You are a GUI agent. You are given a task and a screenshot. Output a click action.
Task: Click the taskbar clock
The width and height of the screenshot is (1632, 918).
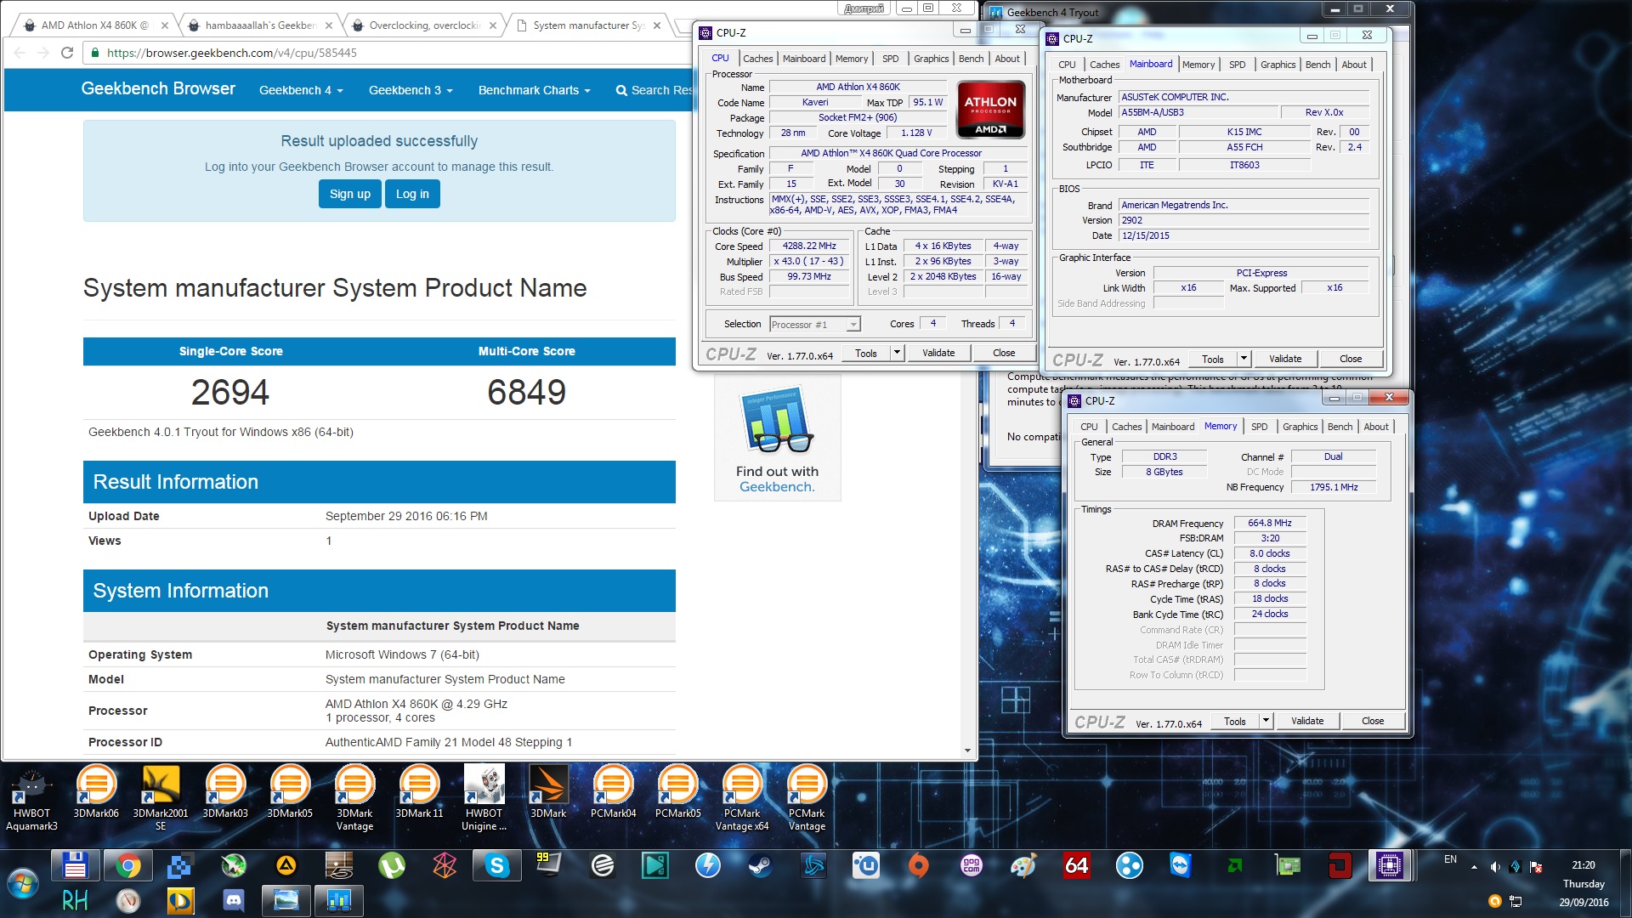click(1584, 883)
